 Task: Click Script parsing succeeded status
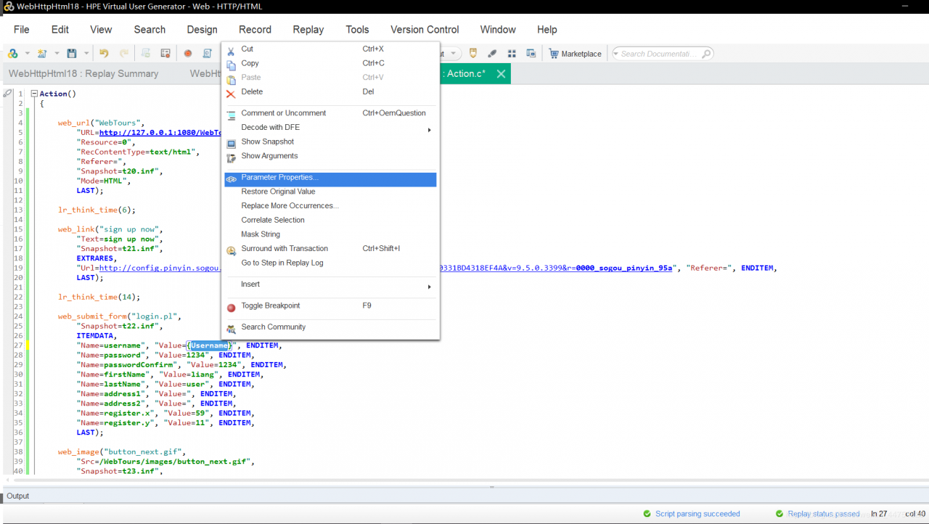[x=697, y=514]
